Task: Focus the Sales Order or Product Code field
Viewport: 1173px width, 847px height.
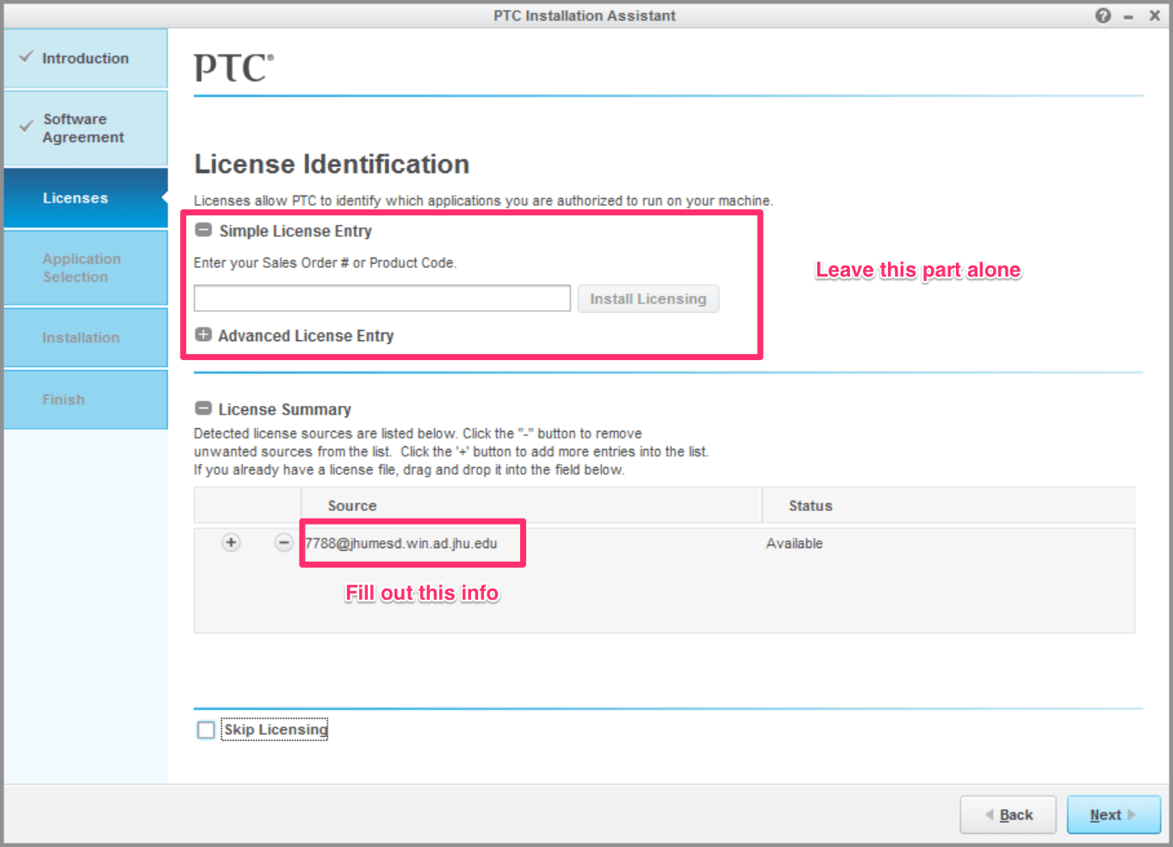Action: coord(382,298)
